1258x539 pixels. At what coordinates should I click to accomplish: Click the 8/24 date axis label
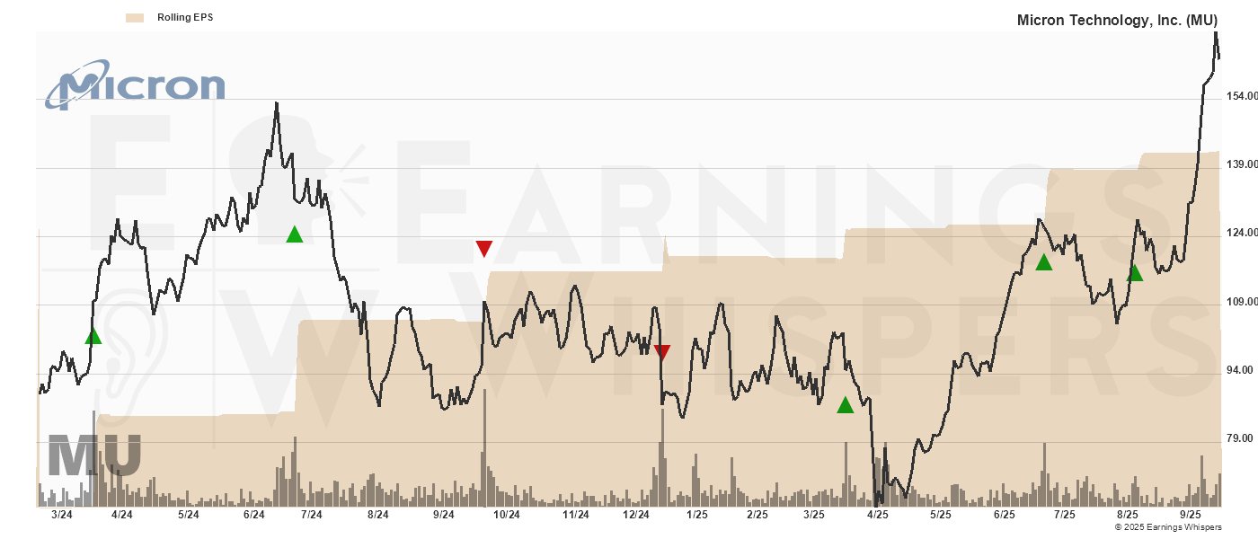pyautogui.click(x=378, y=515)
